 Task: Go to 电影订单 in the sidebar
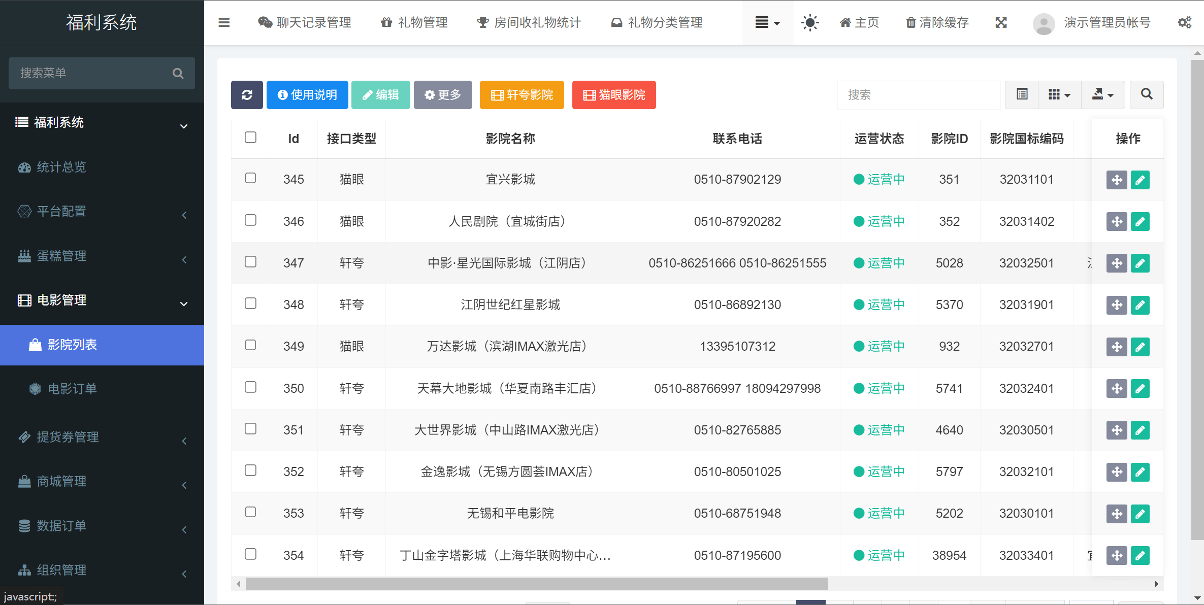(x=102, y=389)
